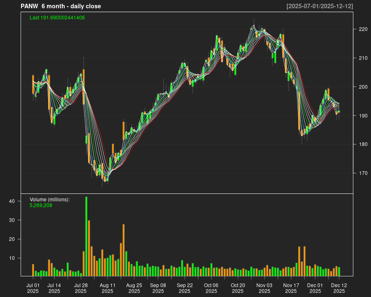
Task: Click the Nov 17 2025 date marker
Action: click(291, 288)
